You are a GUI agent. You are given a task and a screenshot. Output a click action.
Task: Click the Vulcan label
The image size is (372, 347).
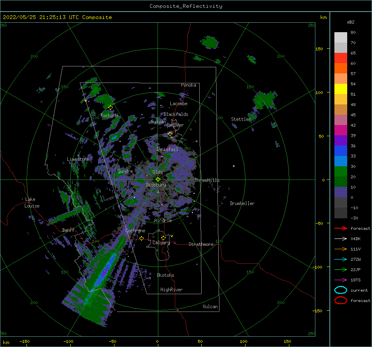pyautogui.click(x=210, y=307)
